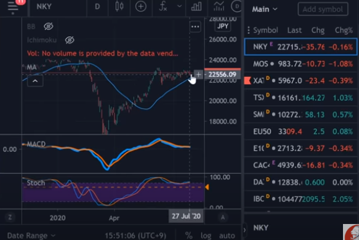Select the NKY watchlist row
The height and width of the screenshot is (240, 359).
click(x=301, y=47)
